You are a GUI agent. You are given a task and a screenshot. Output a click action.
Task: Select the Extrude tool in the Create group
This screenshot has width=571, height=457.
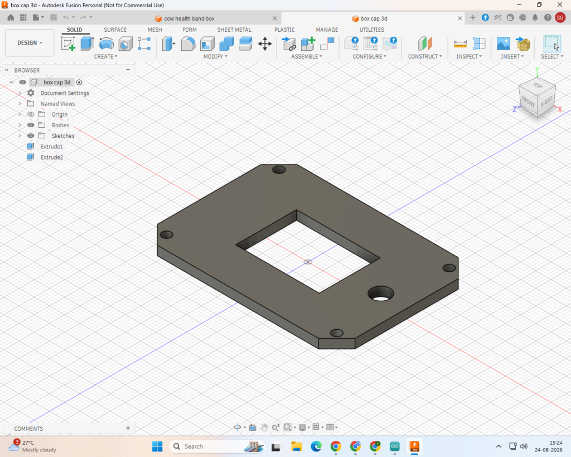[87, 44]
